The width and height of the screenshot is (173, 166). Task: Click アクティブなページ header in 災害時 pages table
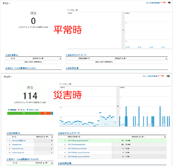pos(74,137)
